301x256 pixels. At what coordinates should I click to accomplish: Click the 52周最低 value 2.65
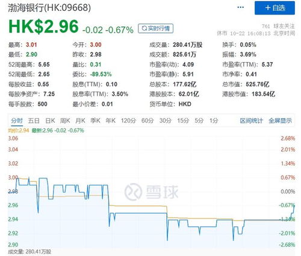click(x=44, y=74)
